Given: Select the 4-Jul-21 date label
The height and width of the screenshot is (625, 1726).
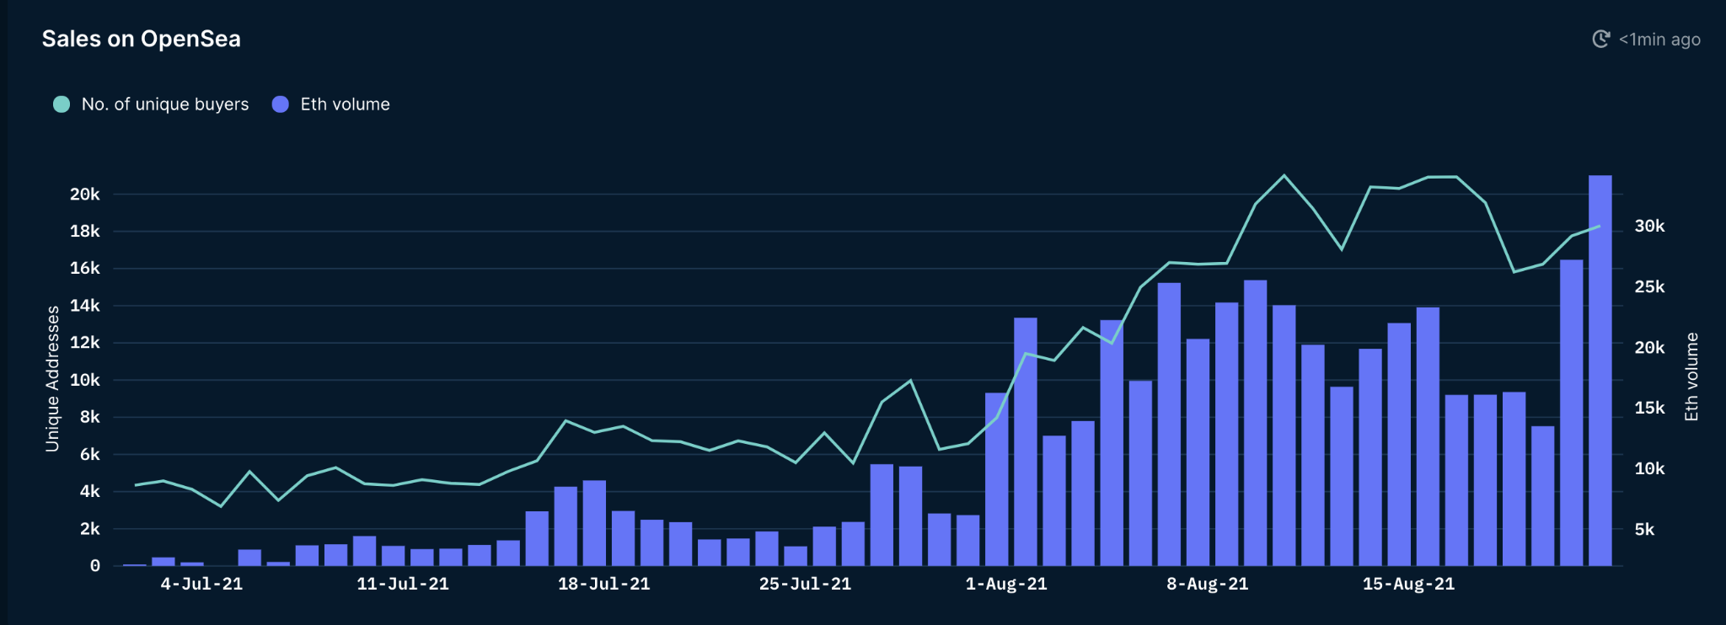Looking at the screenshot, I should pyautogui.click(x=201, y=584).
